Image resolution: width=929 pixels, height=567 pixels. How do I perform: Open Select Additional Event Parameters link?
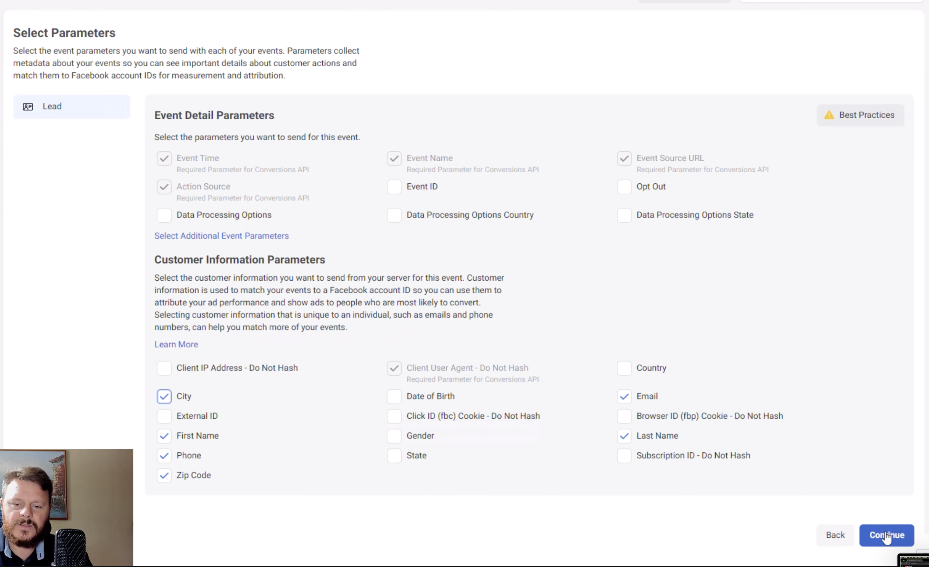tap(221, 236)
